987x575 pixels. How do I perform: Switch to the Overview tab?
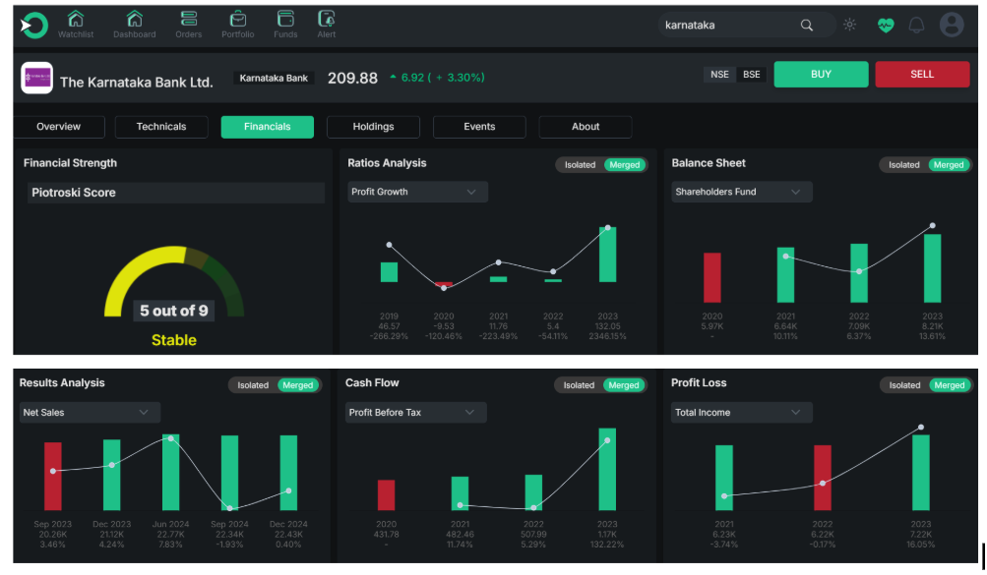[x=58, y=127]
